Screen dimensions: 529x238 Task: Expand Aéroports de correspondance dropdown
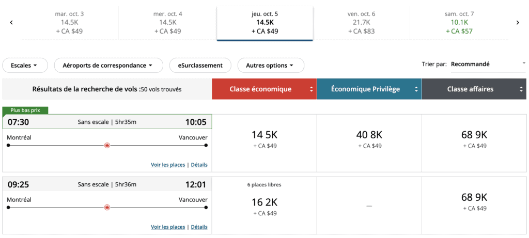pyautogui.click(x=108, y=66)
